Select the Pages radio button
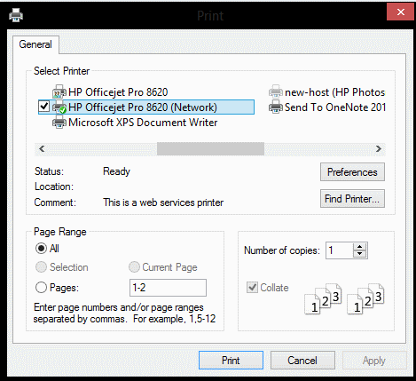Viewport: 416px width, 381px height. [x=41, y=287]
